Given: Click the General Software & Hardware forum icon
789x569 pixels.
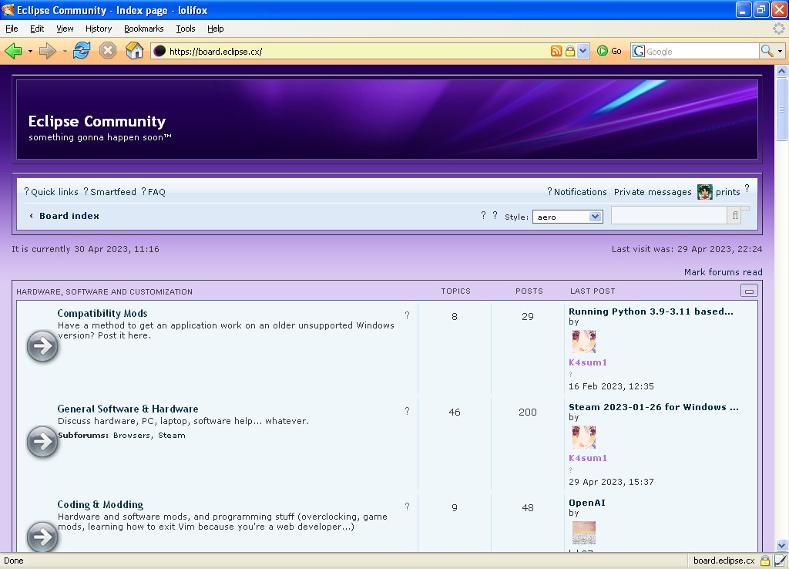Looking at the screenshot, I should 42,442.
